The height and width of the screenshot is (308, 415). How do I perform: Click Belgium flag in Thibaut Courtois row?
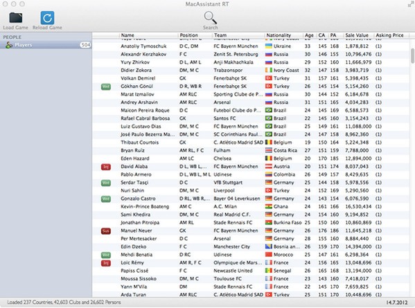tap(269, 143)
